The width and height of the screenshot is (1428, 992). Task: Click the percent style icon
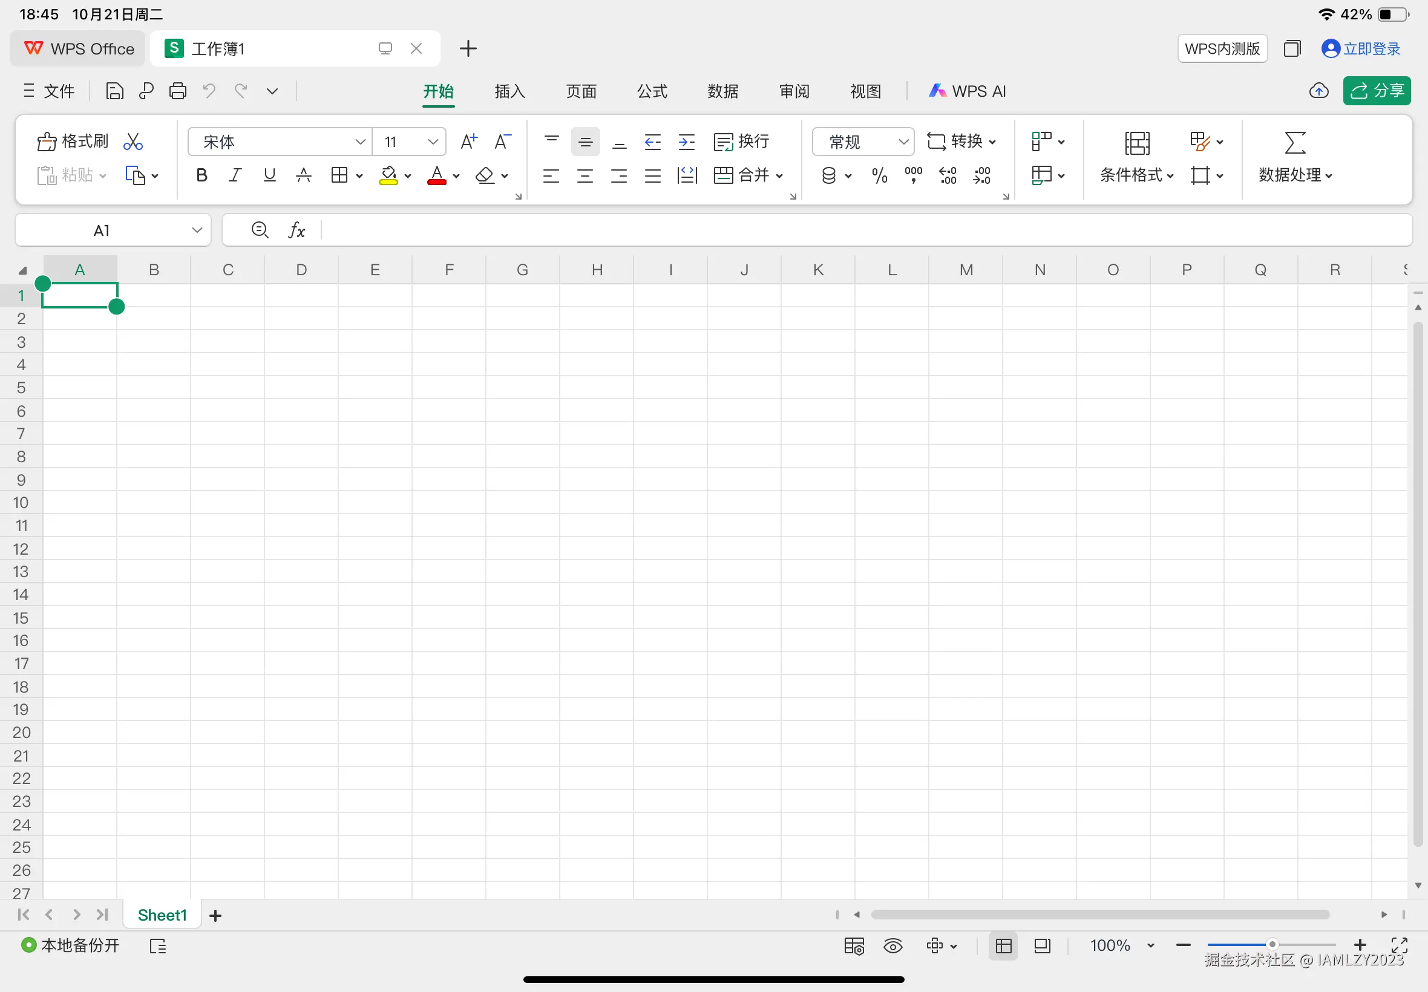[x=879, y=176]
